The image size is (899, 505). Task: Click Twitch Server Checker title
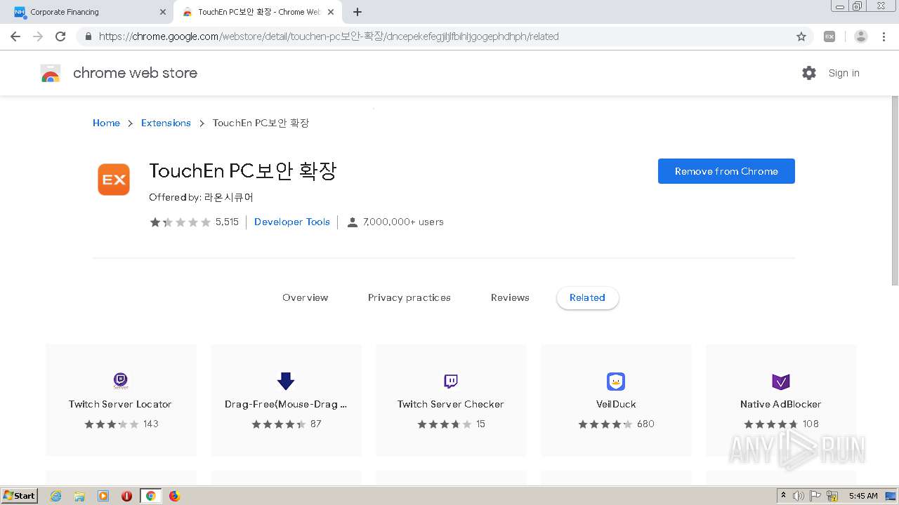pyautogui.click(x=450, y=404)
